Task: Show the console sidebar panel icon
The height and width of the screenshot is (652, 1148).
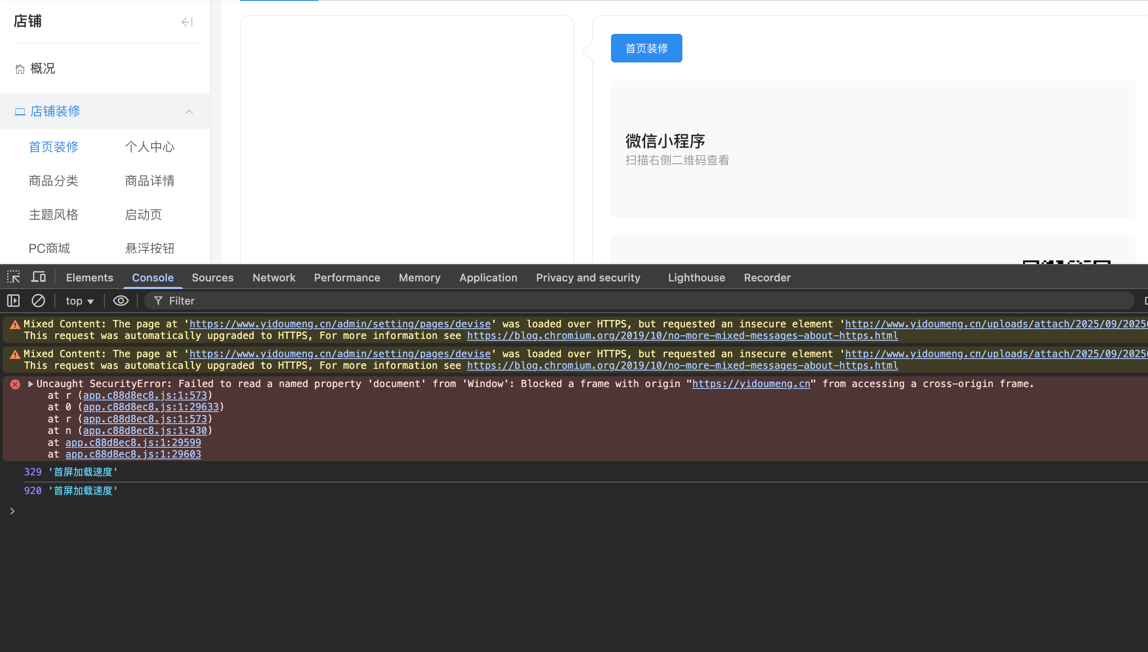Action: click(13, 301)
